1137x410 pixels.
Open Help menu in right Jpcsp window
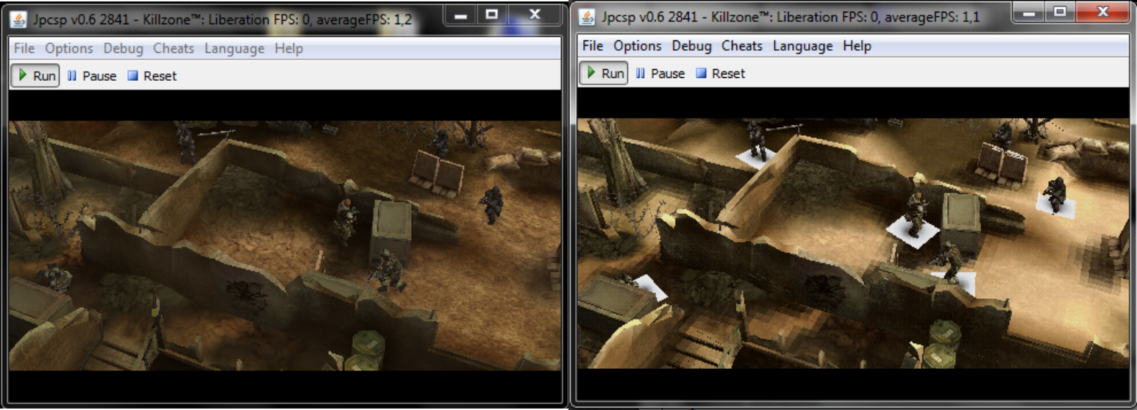[857, 46]
